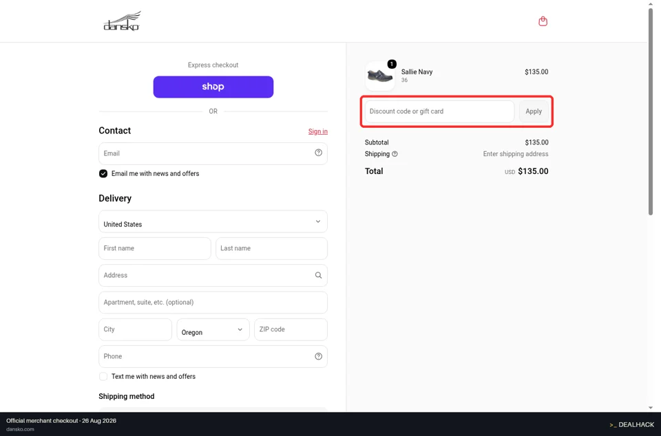Focus the Discount code or gift card field

pos(440,111)
